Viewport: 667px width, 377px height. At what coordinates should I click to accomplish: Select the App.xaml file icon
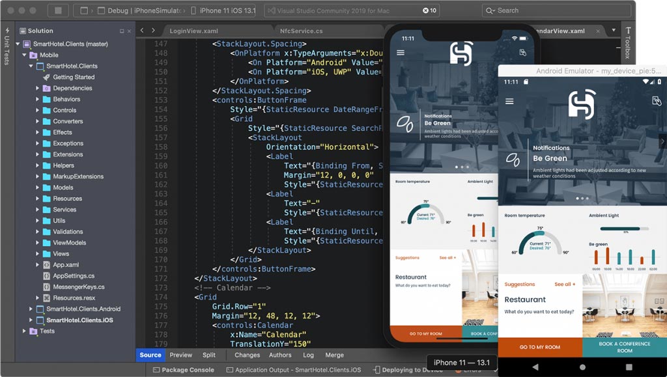tap(47, 265)
